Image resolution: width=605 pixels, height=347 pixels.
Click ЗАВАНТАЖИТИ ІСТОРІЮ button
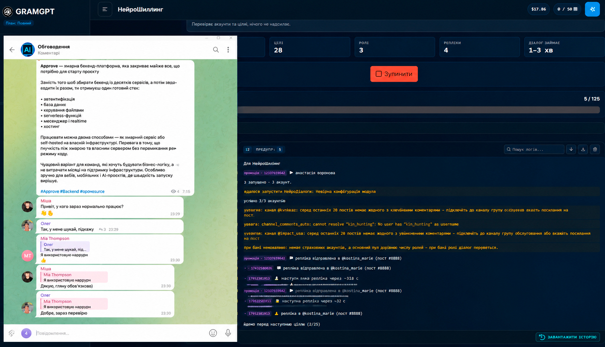(568, 337)
